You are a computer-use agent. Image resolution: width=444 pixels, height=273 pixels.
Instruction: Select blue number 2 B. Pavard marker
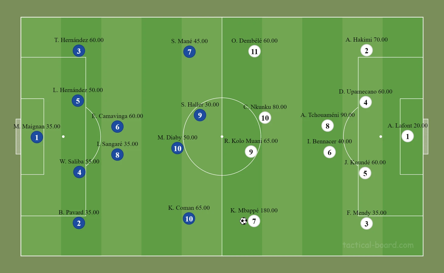pyautogui.click(x=79, y=223)
